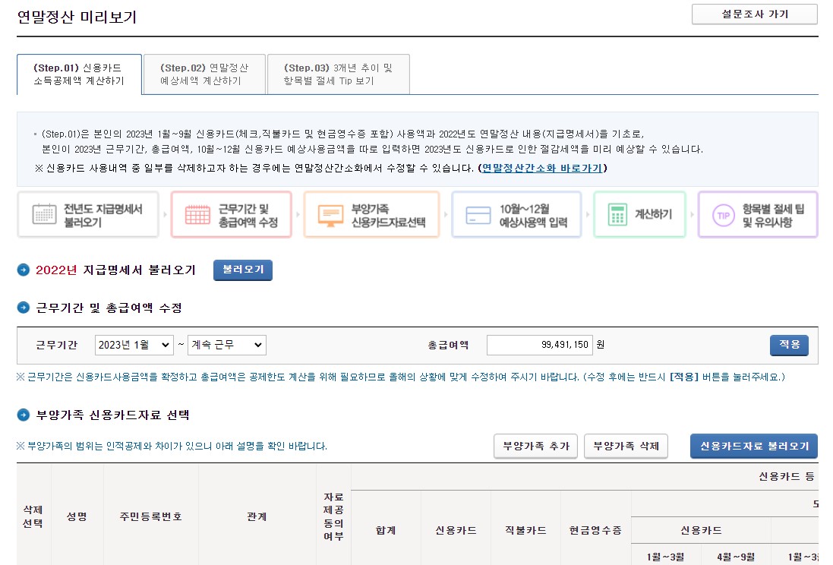This screenshot has width=833, height=565.
Task: Click the 부양가족 삭제 button
Action: (x=626, y=447)
